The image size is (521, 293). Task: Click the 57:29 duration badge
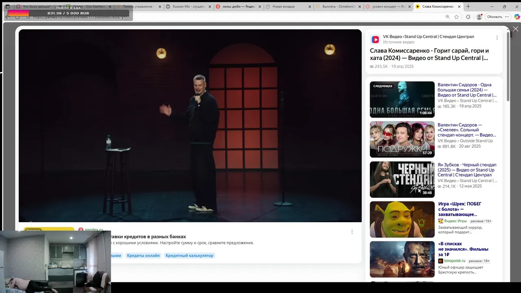tap(427, 153)
